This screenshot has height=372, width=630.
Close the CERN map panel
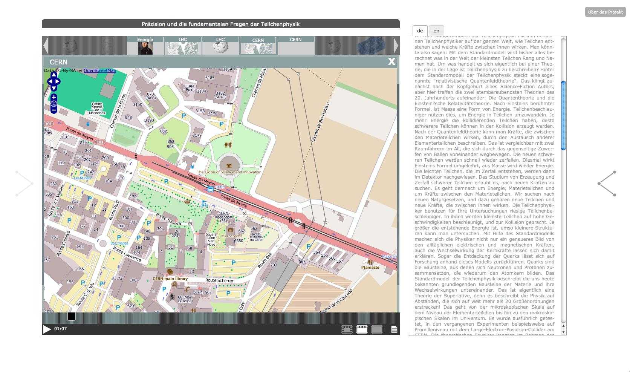392,62
